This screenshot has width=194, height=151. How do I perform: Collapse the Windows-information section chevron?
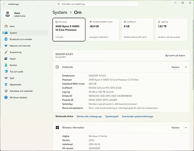pyautogui.click(x=186, y=127)
